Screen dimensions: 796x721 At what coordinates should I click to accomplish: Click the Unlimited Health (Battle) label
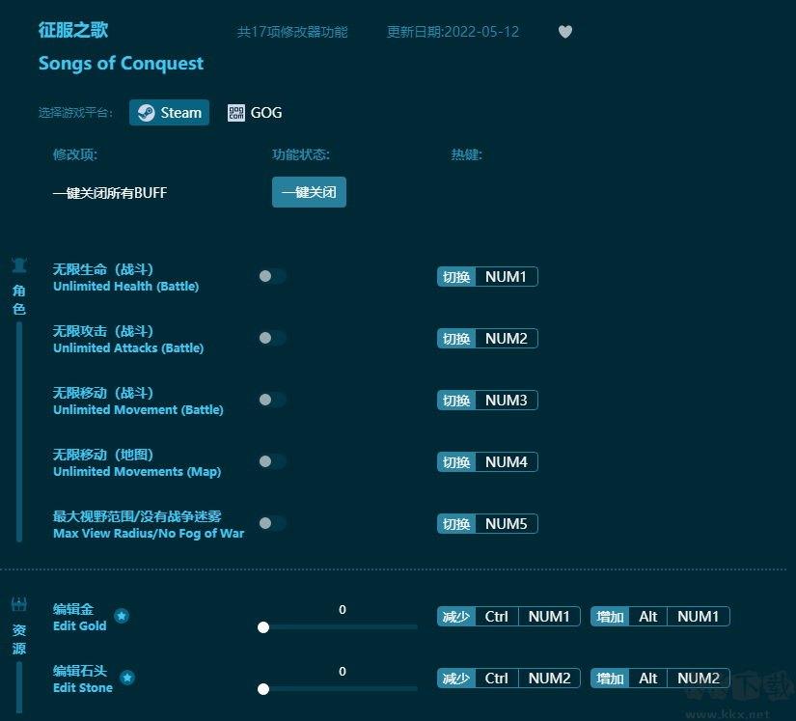[125, 287]
